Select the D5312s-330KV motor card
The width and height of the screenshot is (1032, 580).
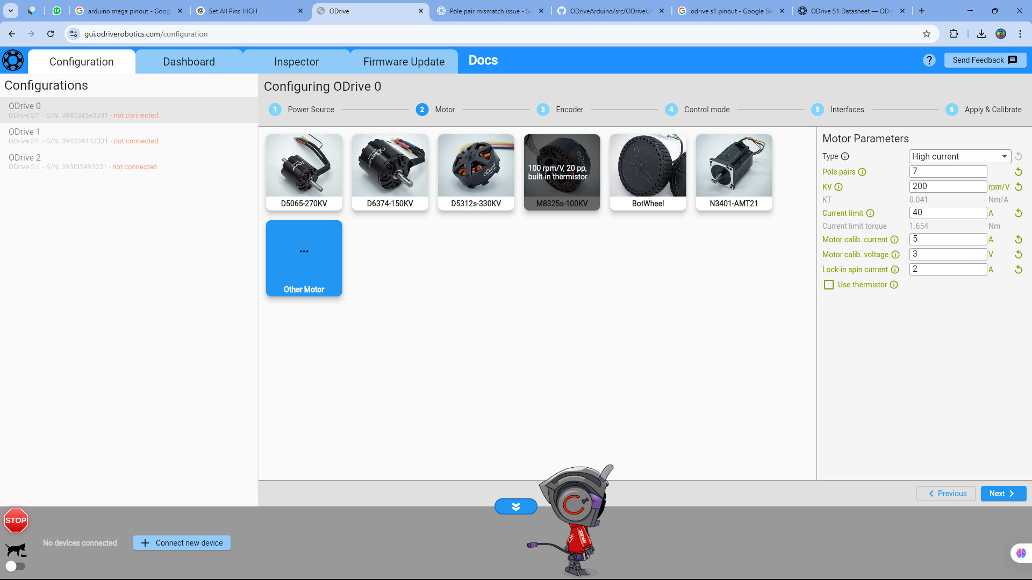coord(476,172)
